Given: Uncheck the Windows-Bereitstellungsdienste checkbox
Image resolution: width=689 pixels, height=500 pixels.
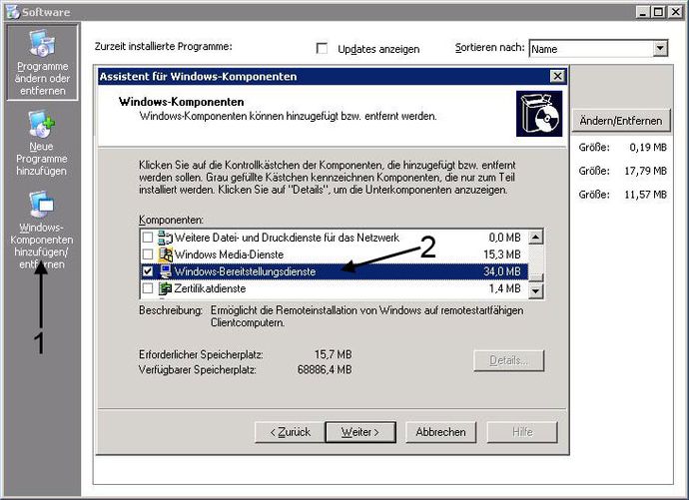Looking at the screenshot, I should 148,271.
